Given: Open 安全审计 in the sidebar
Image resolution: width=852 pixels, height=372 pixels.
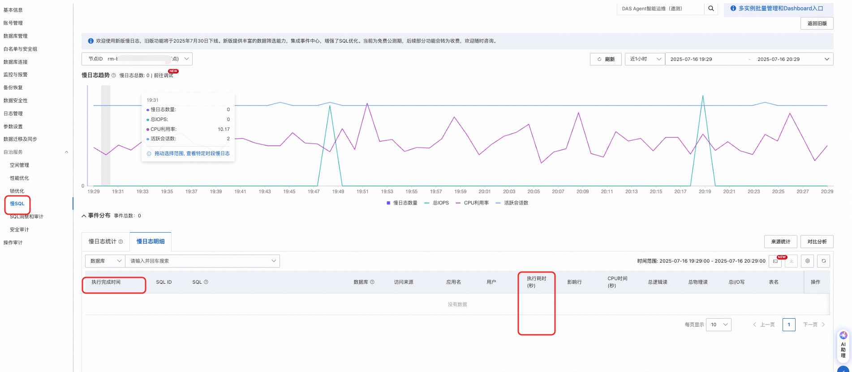Looking at the screenshot, I should (20, 229).
